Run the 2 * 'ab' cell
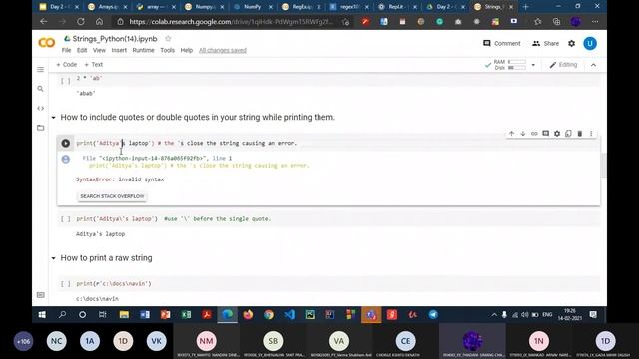Viewport: 639px width, 359px height. (x=66, y=80)
